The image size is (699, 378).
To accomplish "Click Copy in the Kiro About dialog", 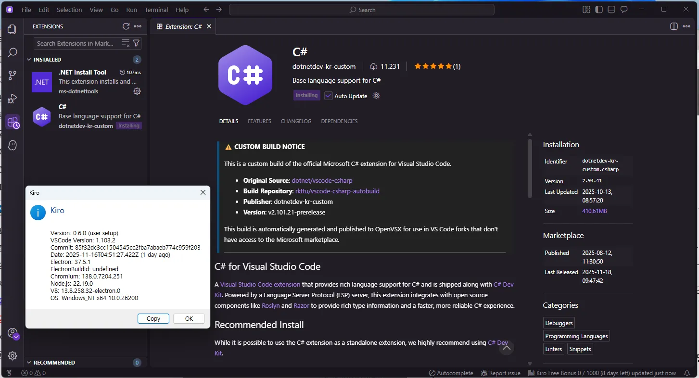I will 153,318.
